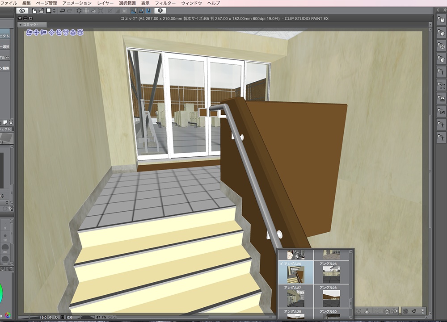Screen dimensions: 447x322
Task: Click angle list scrollbar up arrow
Action: [x=351, y=252]
